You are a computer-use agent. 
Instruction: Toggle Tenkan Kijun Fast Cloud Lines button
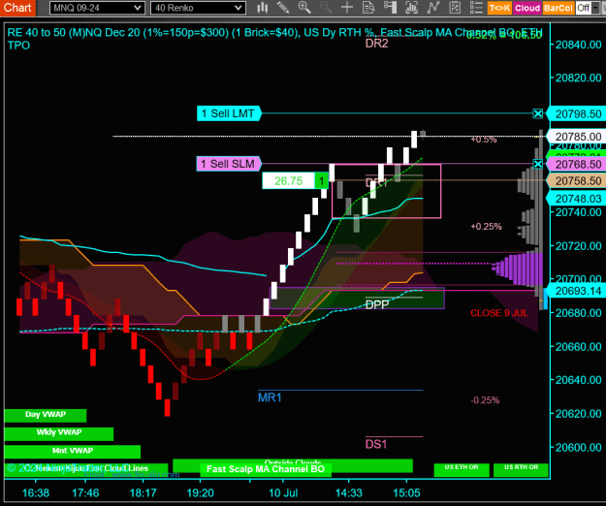pos(85,469)
